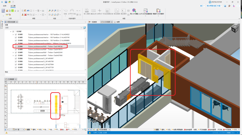Switch to the 一般参数 tab
The image size is (242, 135).
pyautogui.click(x=93, y=22)
